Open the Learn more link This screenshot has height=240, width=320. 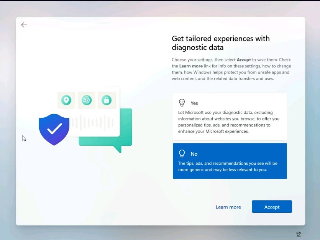228,207
